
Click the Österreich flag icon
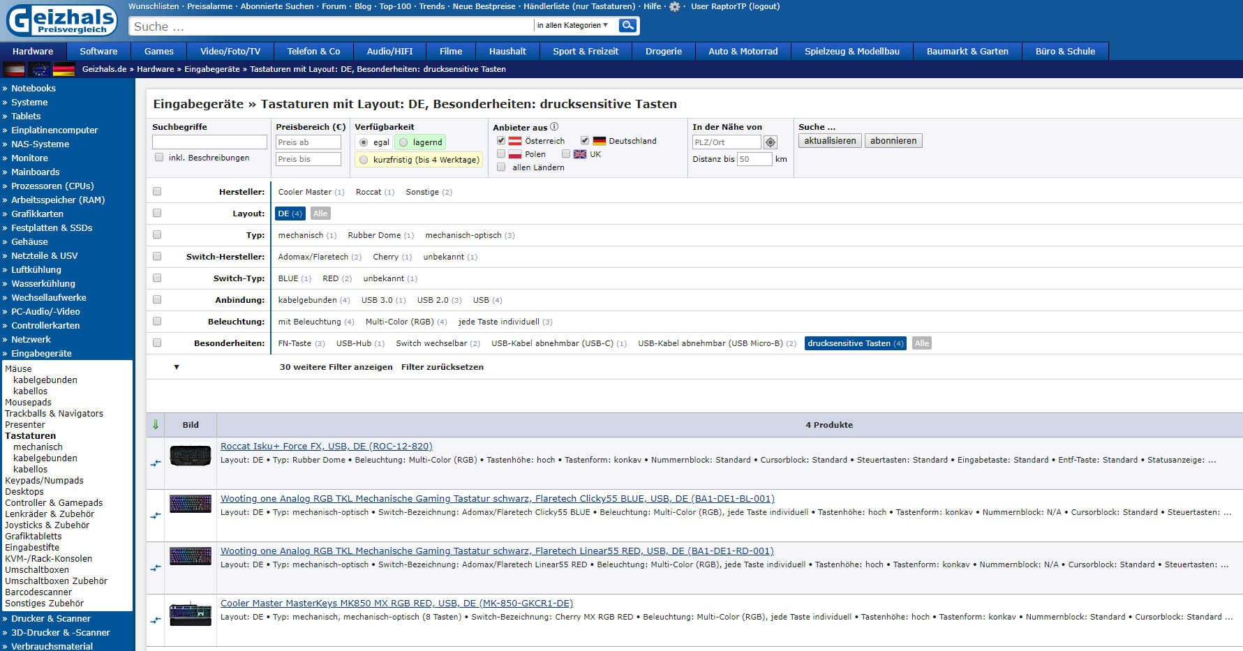[x=515, y=141]
